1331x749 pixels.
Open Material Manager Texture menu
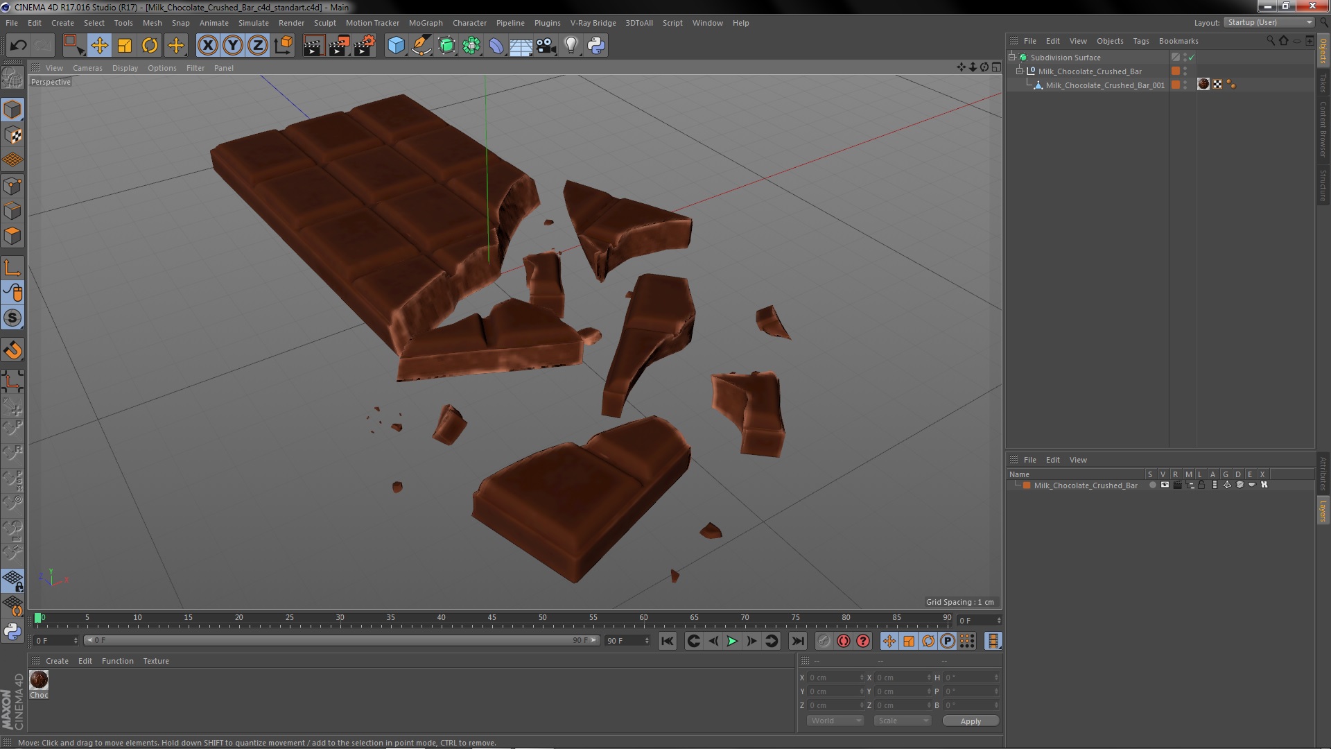point(155,661)
